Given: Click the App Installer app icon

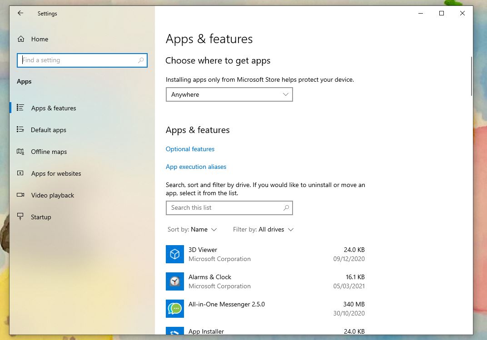Looking at the screenshot, I should 175,331.
